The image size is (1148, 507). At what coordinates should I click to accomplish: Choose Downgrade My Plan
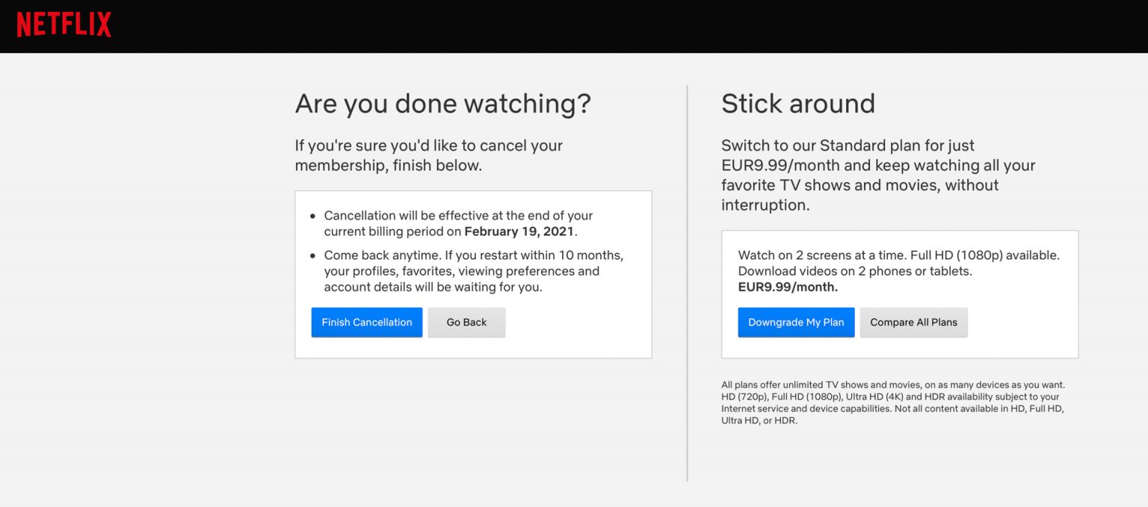click(x=796, y=323)
